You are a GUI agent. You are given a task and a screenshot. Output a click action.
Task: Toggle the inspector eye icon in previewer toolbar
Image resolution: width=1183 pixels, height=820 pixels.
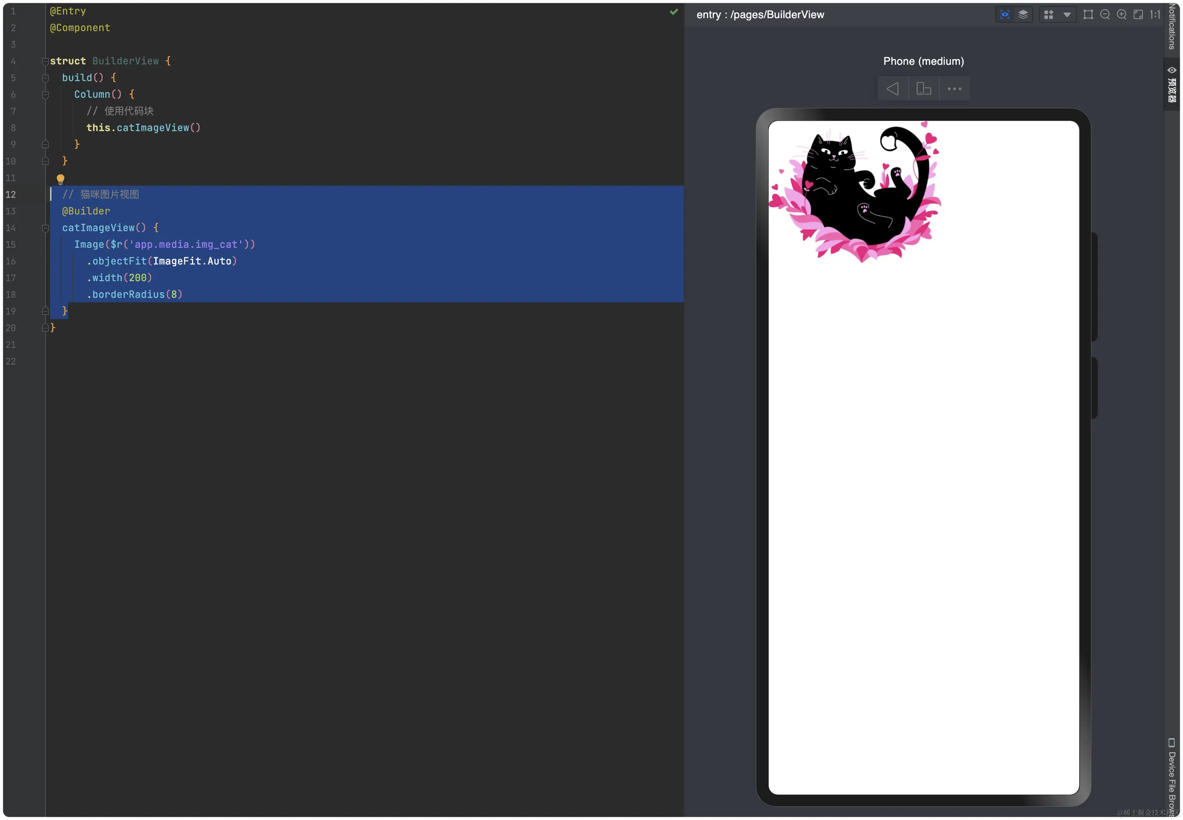click(x=1004, y=14)
